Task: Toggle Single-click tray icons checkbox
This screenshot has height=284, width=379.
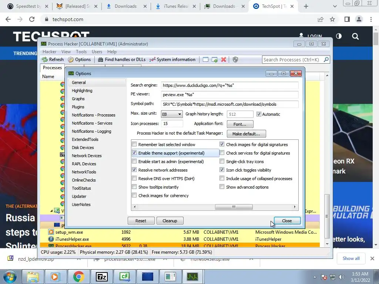Action: [222, 161]
